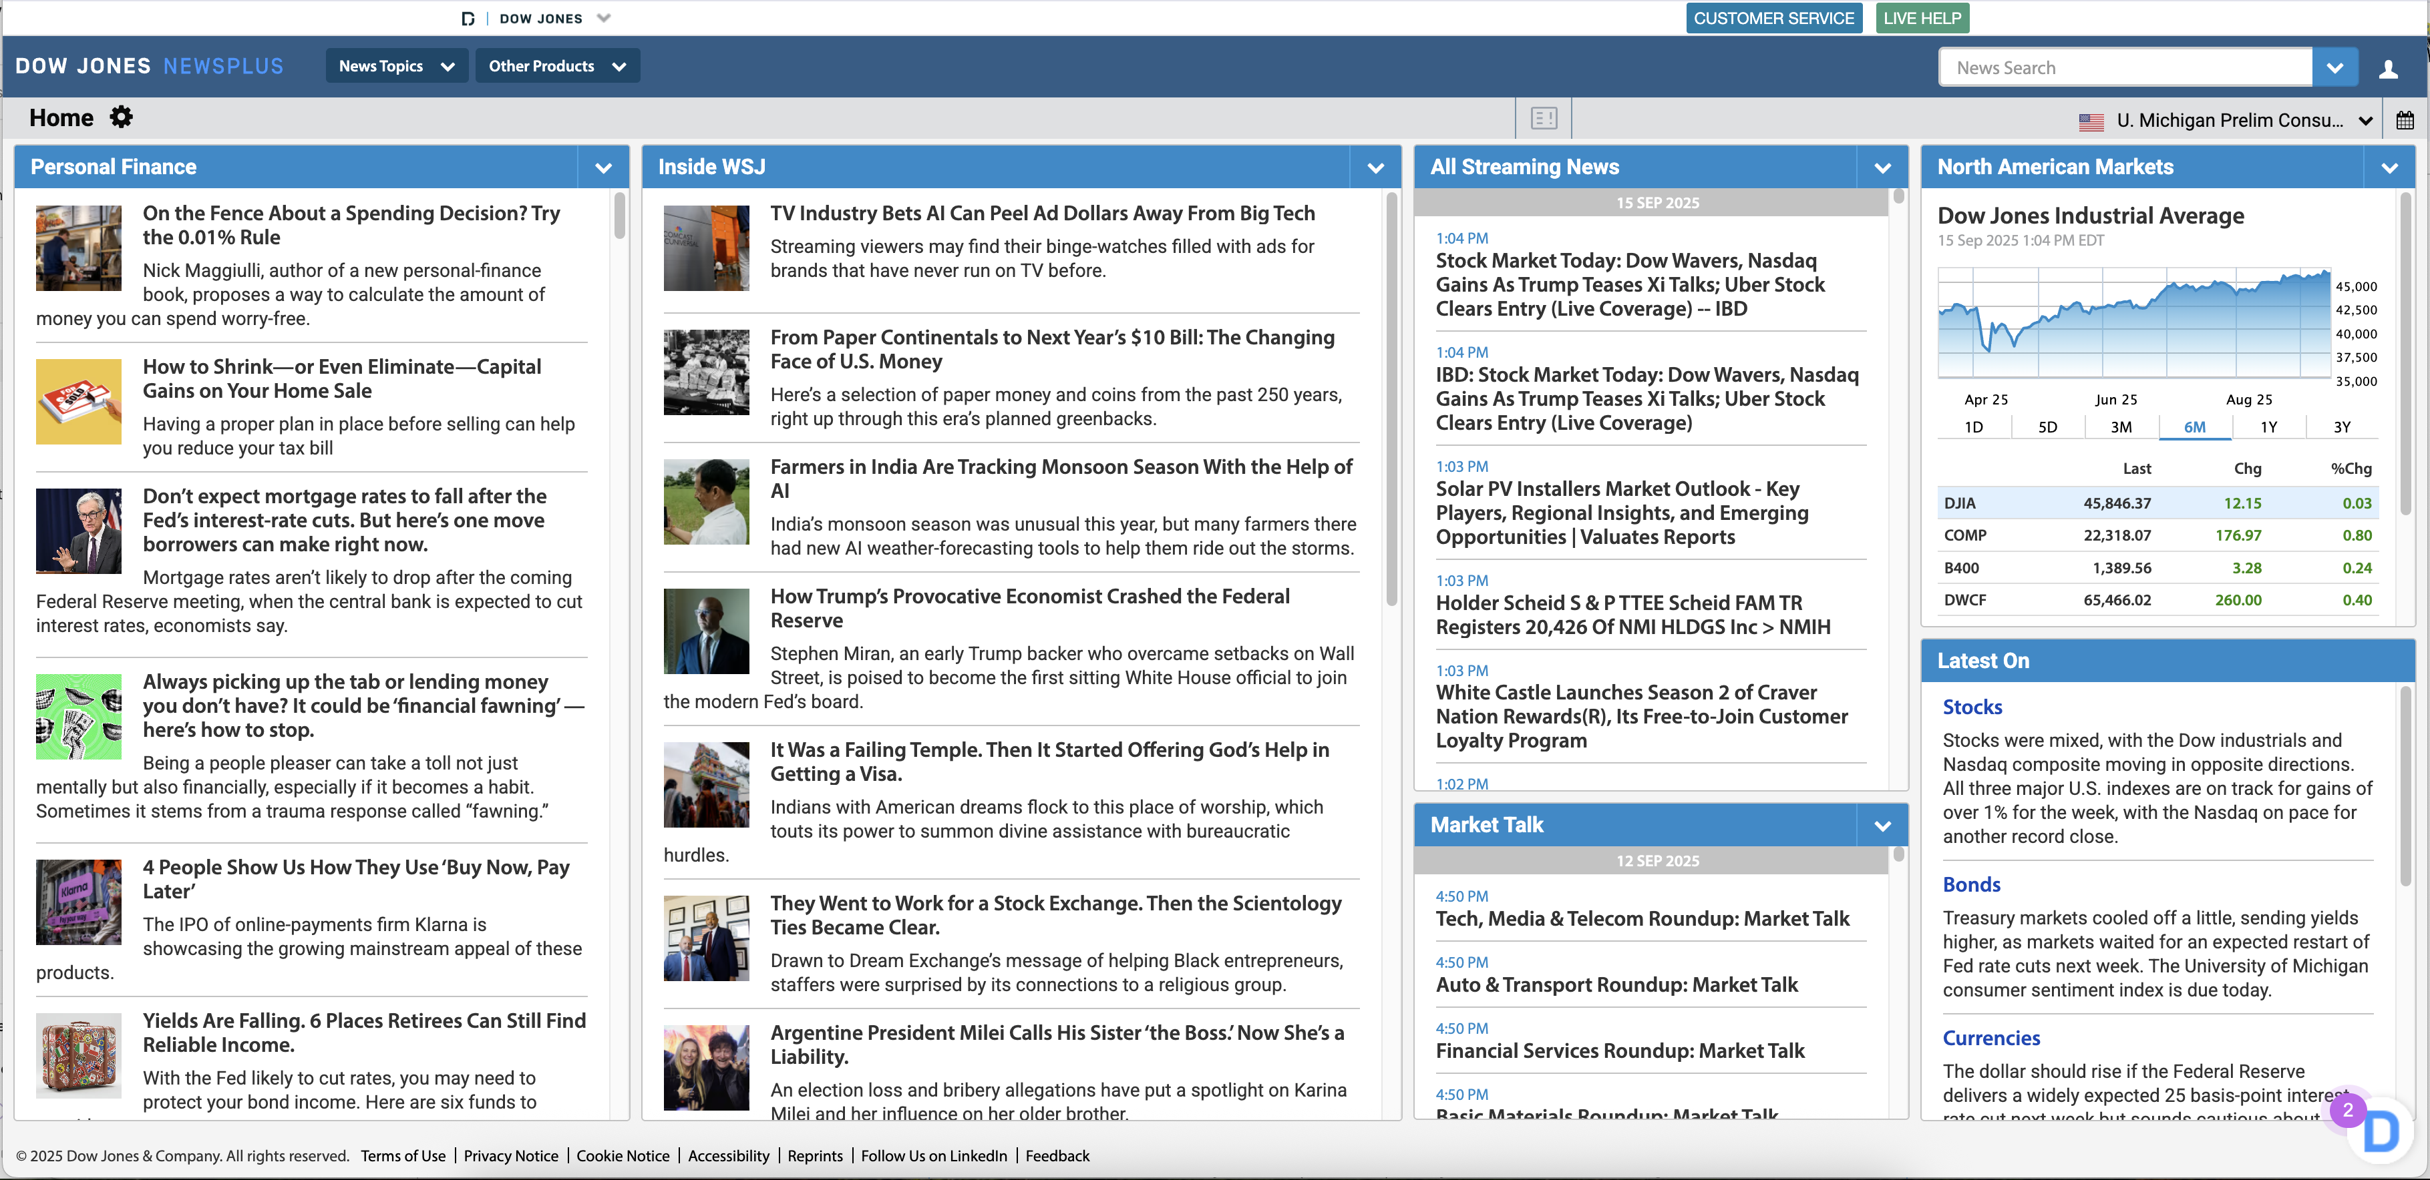This screenshot has width=2430, height=1180.
Task: Open financial fawning article thumbnail
Action: [78, 716]
